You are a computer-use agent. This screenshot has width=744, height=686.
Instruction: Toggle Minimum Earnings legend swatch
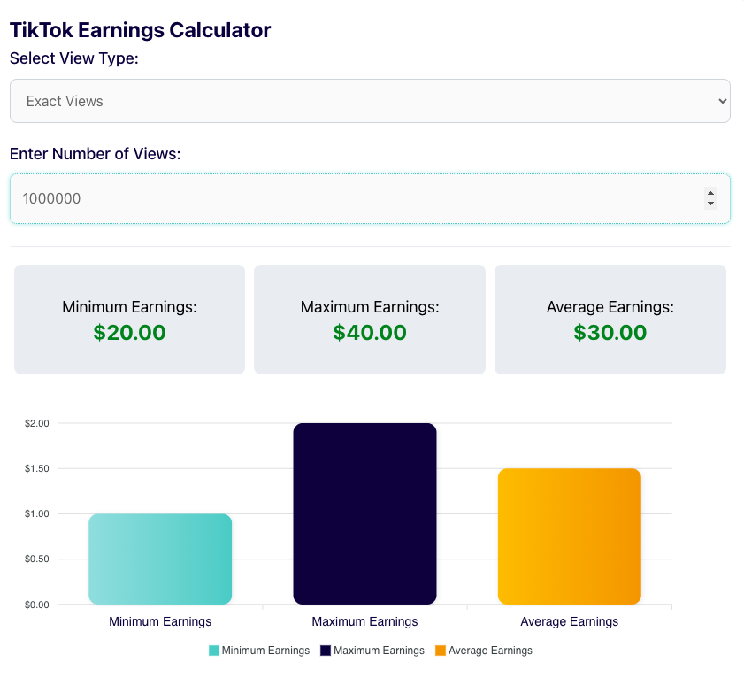point(214,651)
